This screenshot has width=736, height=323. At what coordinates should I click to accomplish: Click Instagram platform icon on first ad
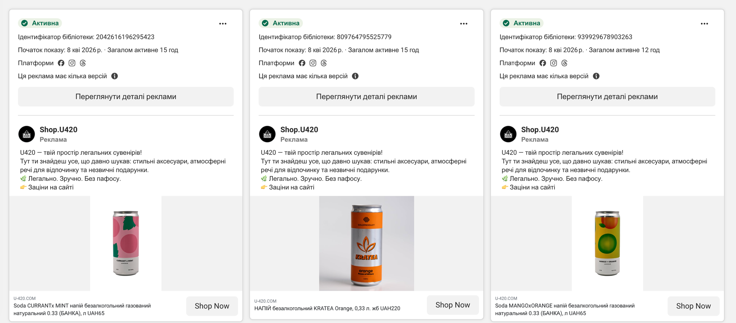pyautogui.click(x=72, y=63)
